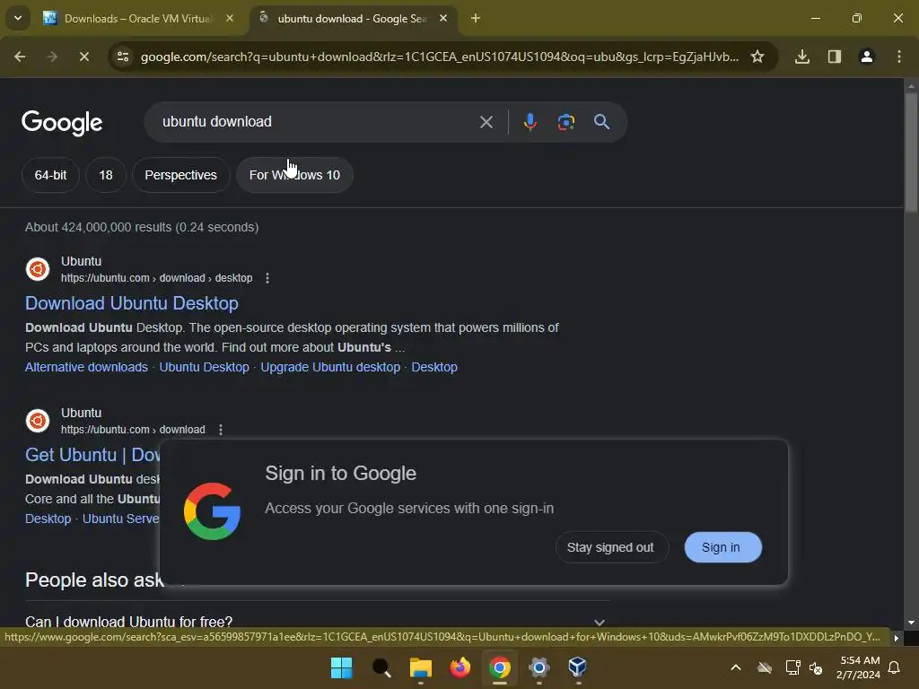Open File Explorer from the taskbar
The height and width of the screenshot is (689, 919).
pyautogui.click(x=420, y=667)
